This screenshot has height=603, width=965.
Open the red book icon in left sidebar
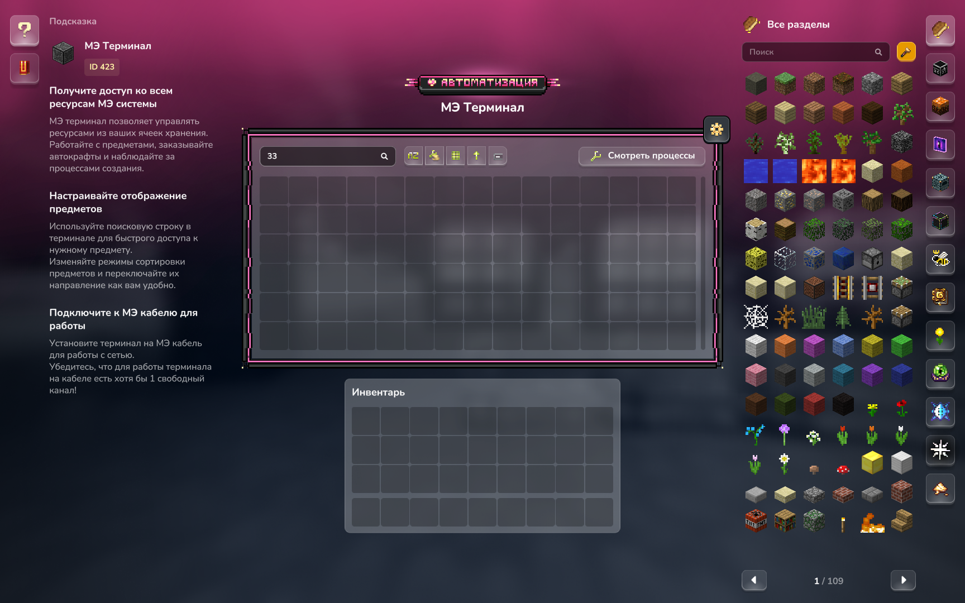(x=24, y=68)
